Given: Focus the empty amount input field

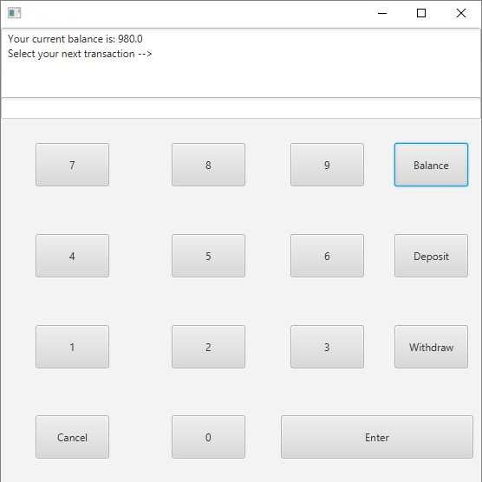Looking at the screenshot, I should [x=241, y=108].
